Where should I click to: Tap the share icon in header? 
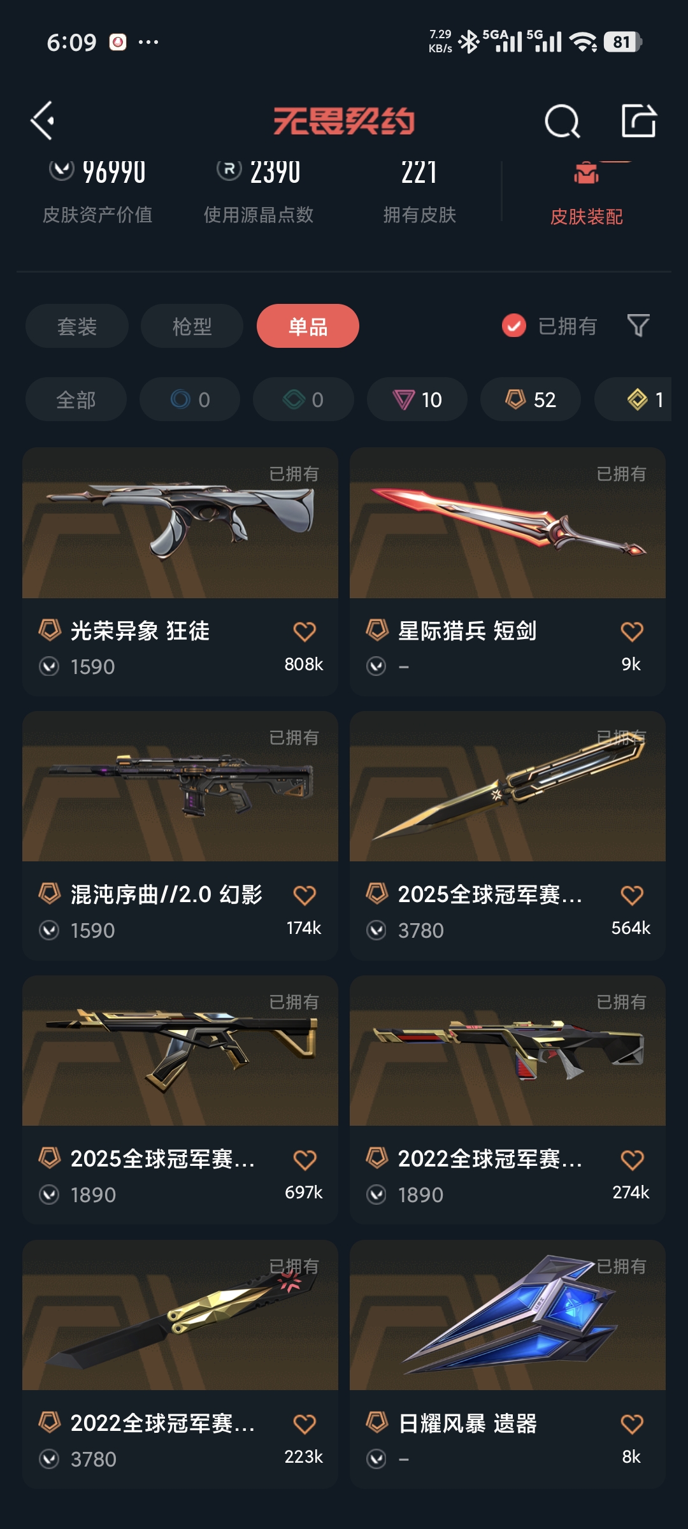click(x=638, y=120)
